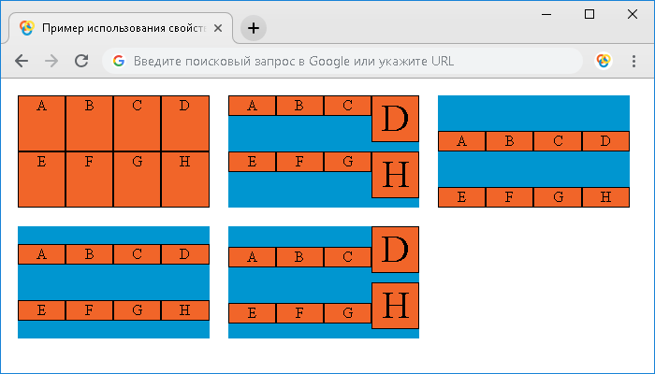Click box E in third container
This screenshot has width=655, height=374.
(461, 197)
